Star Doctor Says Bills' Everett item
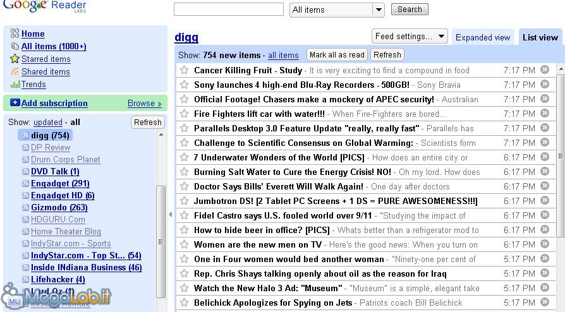Image resolution: width=565 pixels, height=312 pixels. coord(184,186)
